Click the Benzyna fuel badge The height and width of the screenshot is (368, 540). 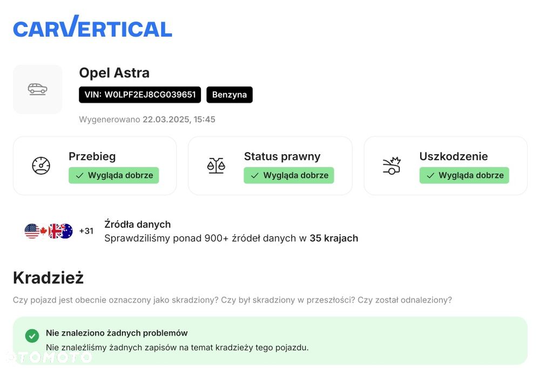point(230,94)
